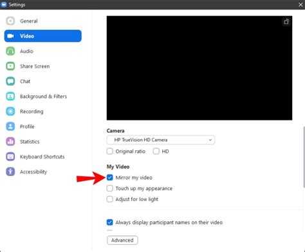Click the Advanced button
Image resolution: width=305 pixels, height=252 pixels.
click(122, 240)
